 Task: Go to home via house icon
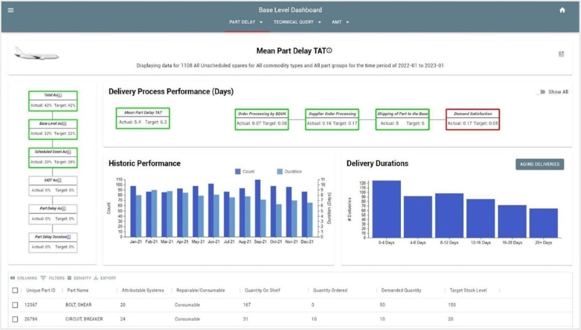(562, 10)
